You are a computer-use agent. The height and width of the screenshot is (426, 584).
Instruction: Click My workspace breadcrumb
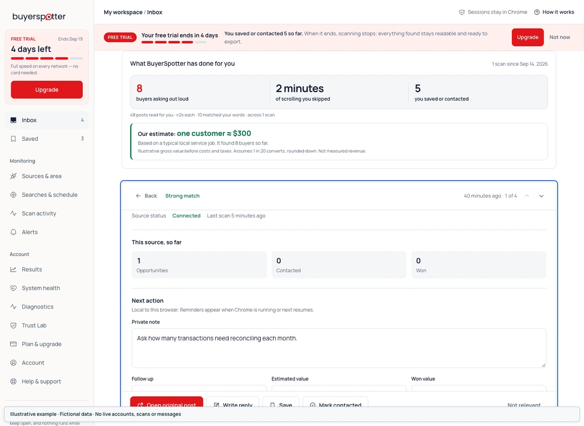(123, 12)
